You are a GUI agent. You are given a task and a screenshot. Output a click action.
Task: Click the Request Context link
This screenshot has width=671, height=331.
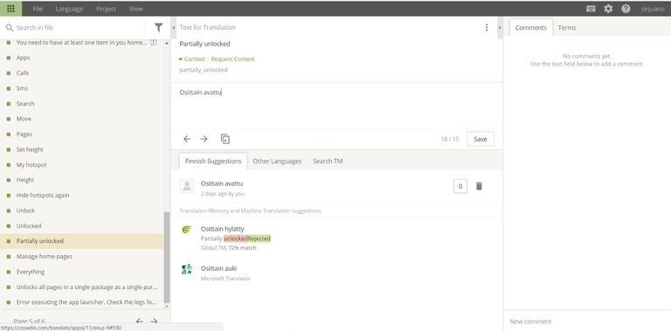pyautogui.click(x=232, y=59)
